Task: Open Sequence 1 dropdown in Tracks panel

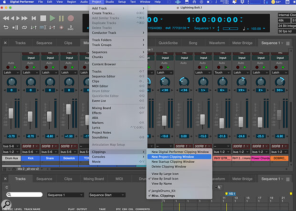Action: (x=65, y=195)
